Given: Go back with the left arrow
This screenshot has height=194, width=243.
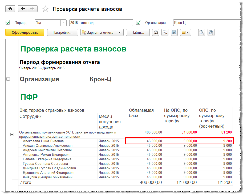Looking at the screenshot, I should click(23, 9).
